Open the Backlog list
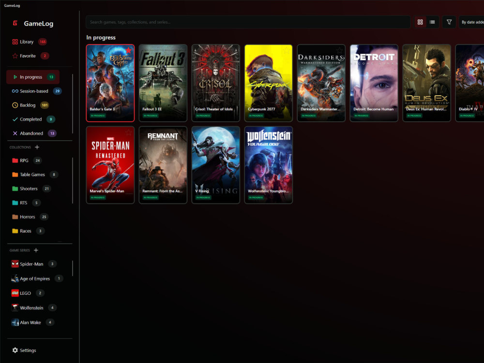 pos(30,105)
